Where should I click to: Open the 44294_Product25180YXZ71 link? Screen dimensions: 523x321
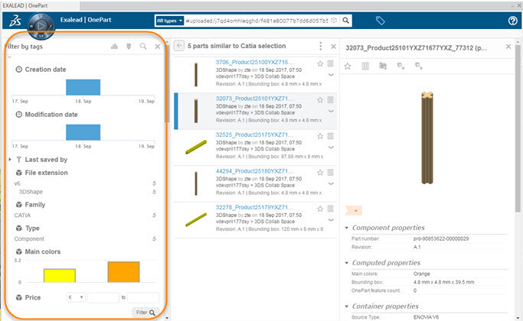click(x=254, y=171)
